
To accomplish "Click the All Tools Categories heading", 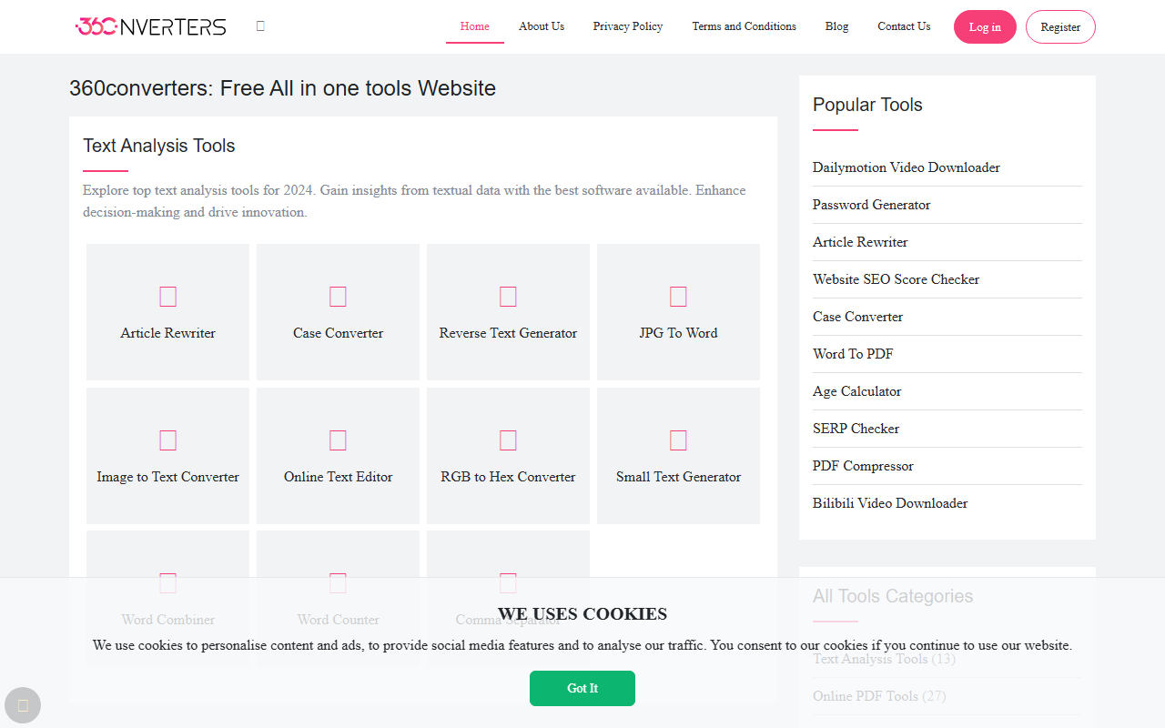I will pos(893,596).
